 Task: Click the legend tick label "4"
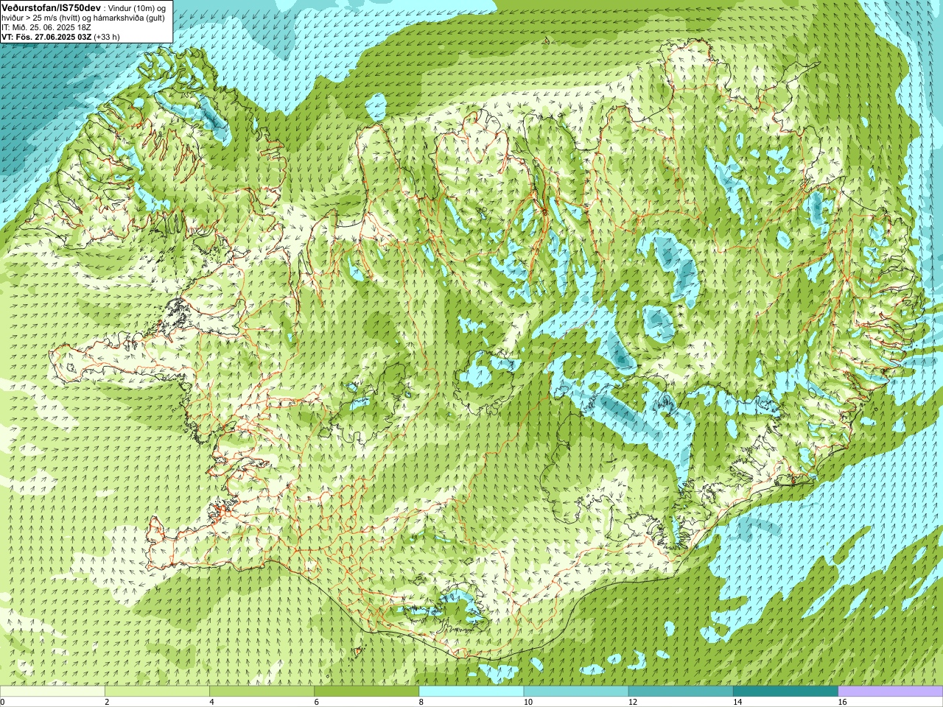(212, 702)
